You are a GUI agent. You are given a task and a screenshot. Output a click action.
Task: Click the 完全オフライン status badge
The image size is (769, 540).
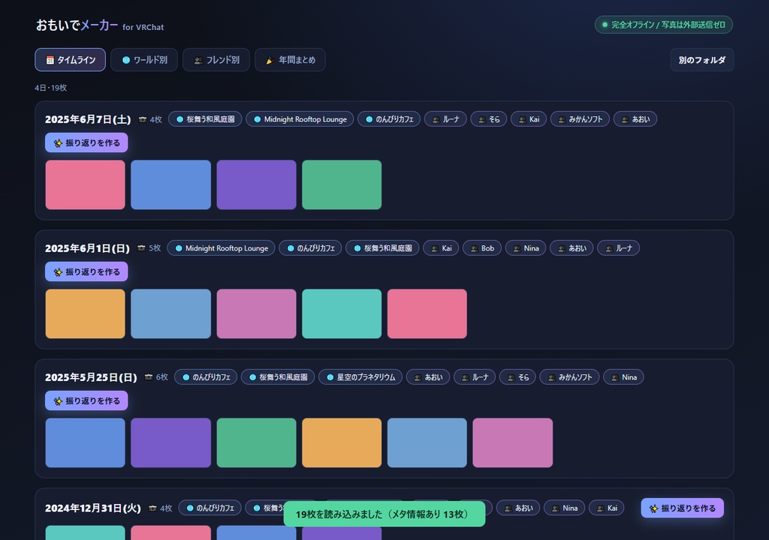click(664, 25)
